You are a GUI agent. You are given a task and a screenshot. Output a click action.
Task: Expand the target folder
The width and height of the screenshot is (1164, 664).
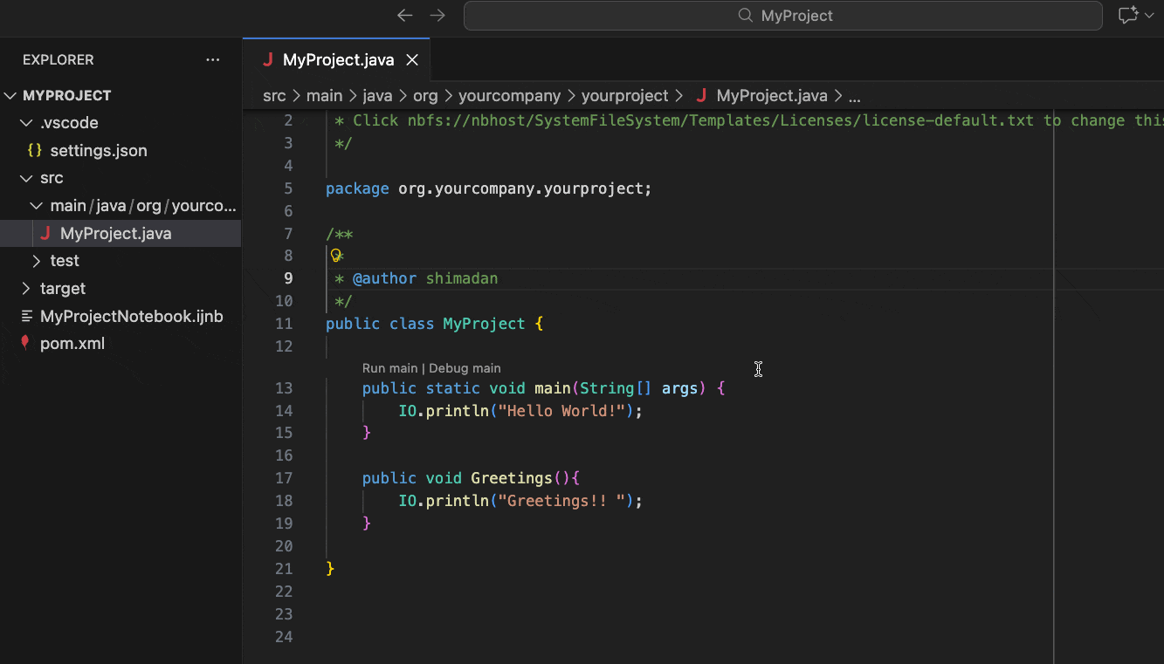point(26,288)
